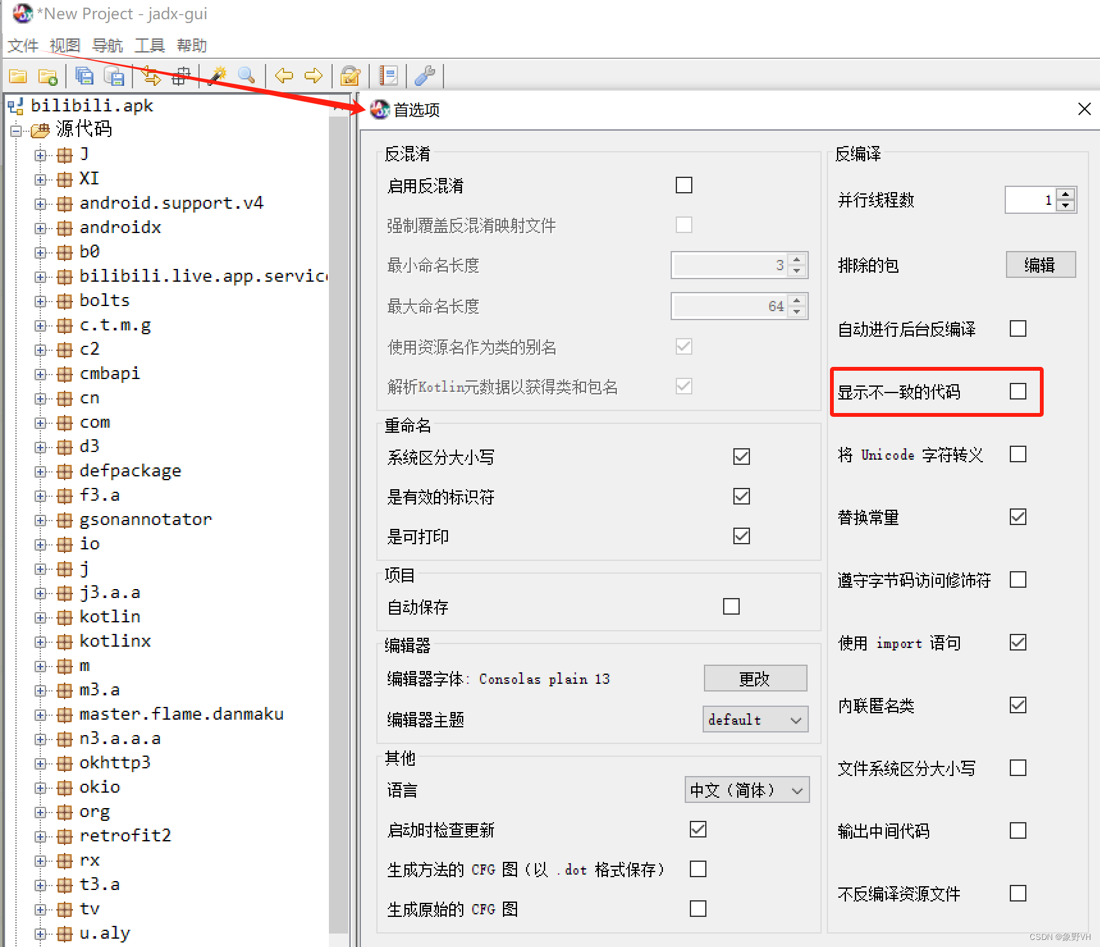This screenshot has width=1100, height=947.
Task: Collapse the 源代码 tree node
Action: (16, 131)
